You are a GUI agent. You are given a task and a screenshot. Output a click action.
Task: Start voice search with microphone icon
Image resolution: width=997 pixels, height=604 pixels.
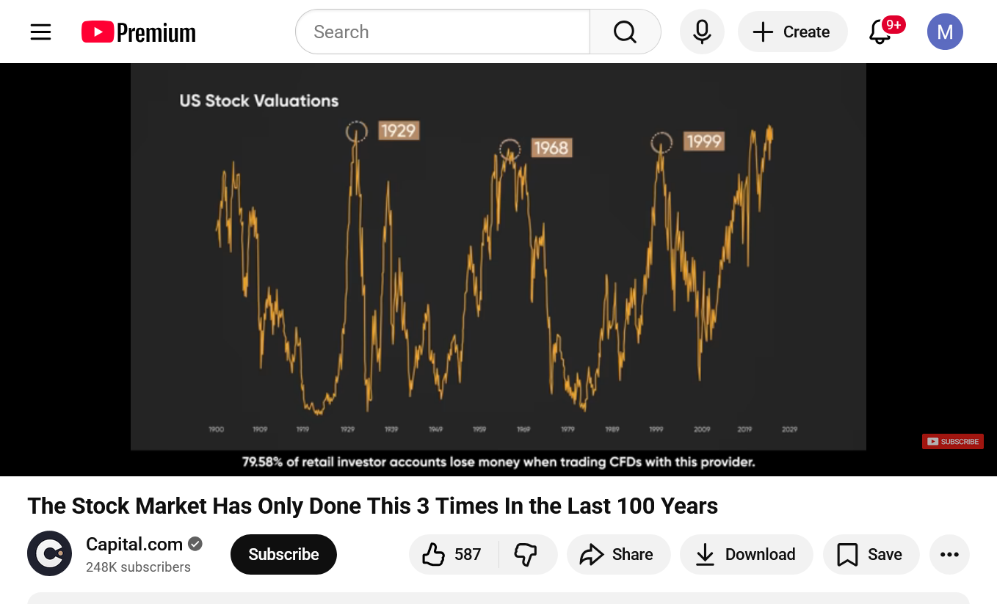pyautogui.click(x=702, y=32)
